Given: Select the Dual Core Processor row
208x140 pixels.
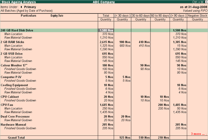Looking at the screenshot, I should pos(15,117).
